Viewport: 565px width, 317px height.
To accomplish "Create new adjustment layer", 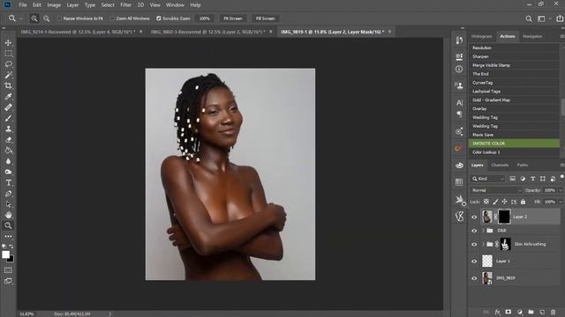I will point(520,312).
